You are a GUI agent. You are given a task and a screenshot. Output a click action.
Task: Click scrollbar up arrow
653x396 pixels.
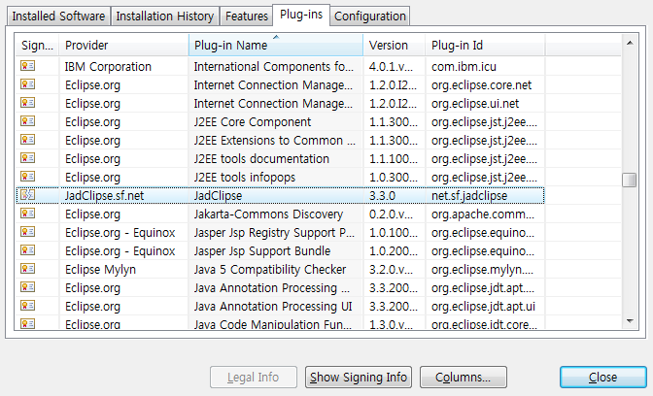pyautogui.click(x=630, y=43)
